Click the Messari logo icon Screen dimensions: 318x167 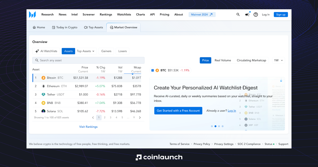[32, 15]
